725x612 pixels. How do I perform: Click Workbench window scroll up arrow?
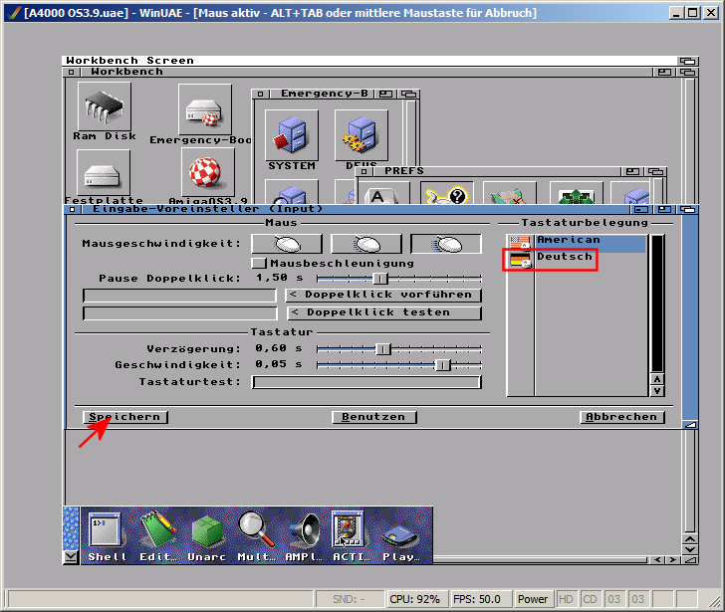[x=690, y=539]
